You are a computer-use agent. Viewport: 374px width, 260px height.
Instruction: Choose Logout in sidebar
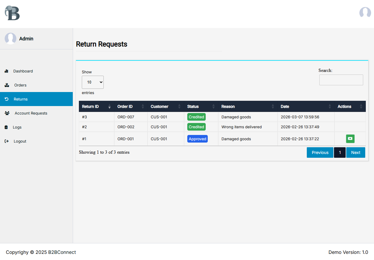pyautogui.click(x=36, y=141)
